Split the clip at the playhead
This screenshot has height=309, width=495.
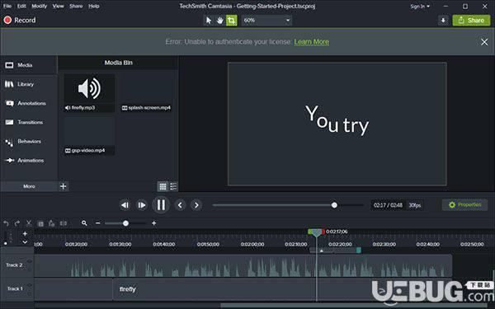pos(64,223)
